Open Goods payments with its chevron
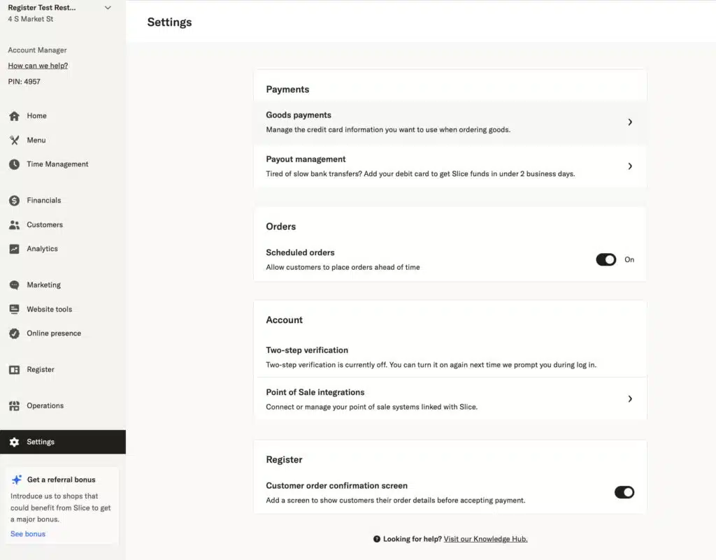This screenshot has height=560, width=716. point(629,122)
